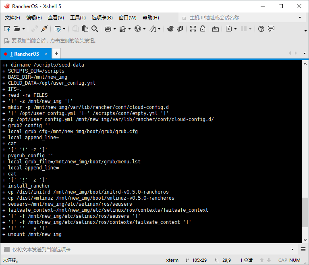Click the new tab group plus icon

click(228, 29)
